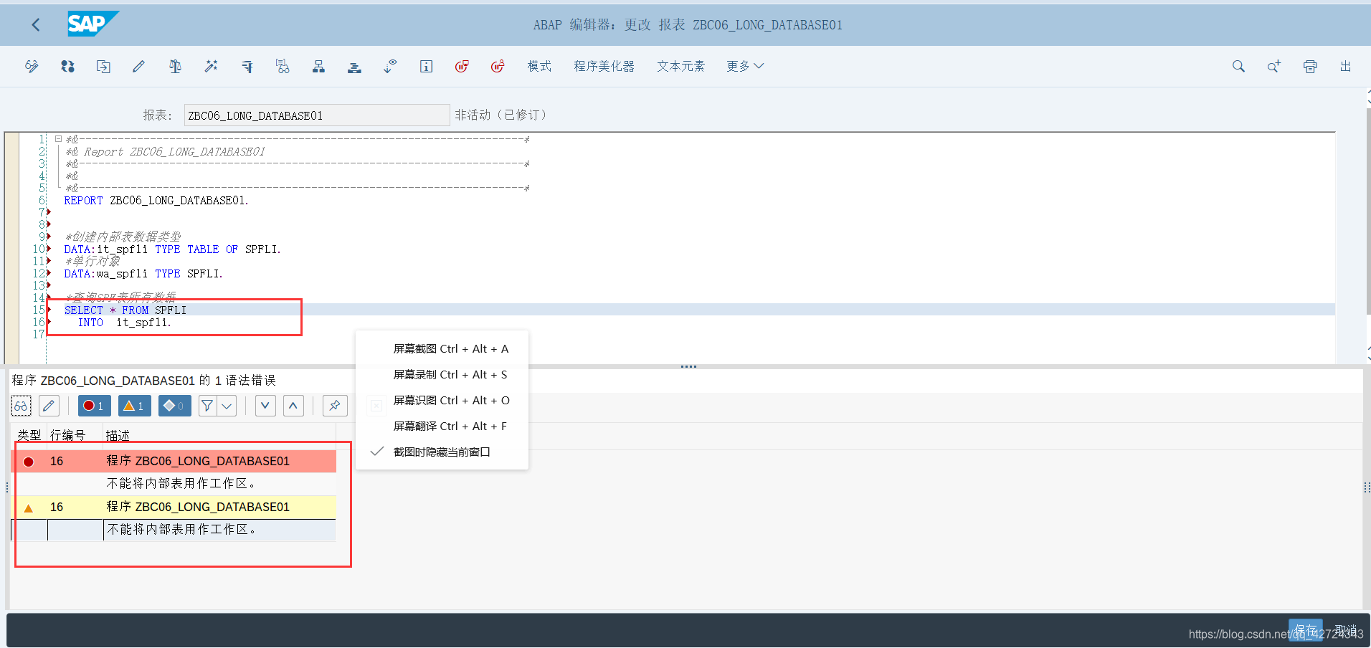The height and width of the screenshot is (648, 1371).
Task: Click code line INTO it_spfli
Action: click(x=124, y=323)
